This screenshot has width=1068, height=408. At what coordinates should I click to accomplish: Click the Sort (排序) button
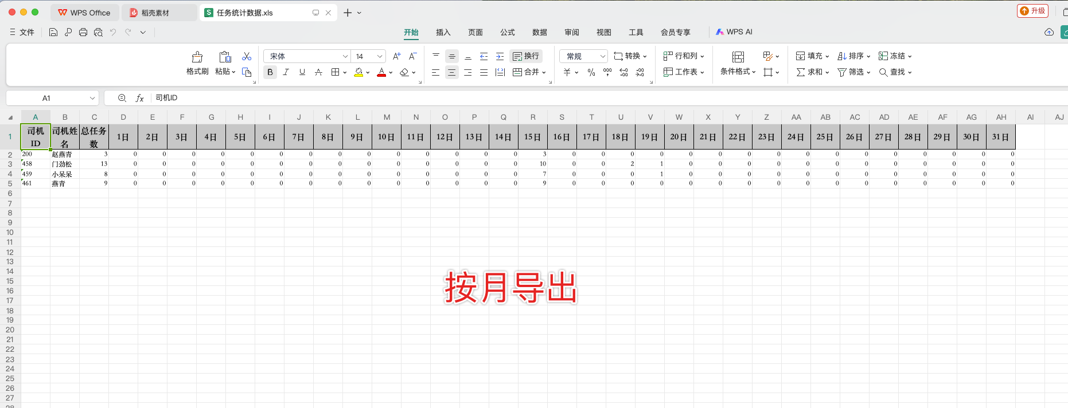854,56
